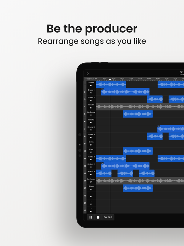Toggle the Piano track speaker icon
The width and height of the screenshot is (184, 246).
91,189
